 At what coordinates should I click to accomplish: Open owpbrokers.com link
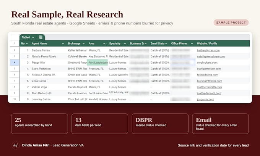pos(207,63)
